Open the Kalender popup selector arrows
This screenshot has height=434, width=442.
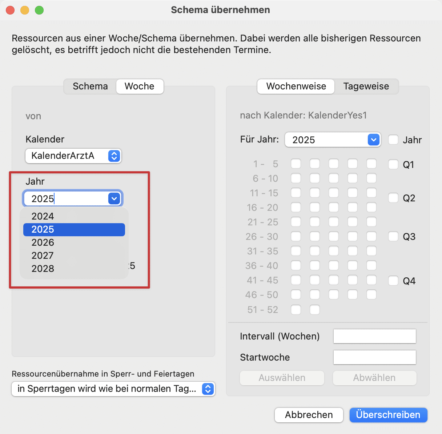tap(114, 156)
